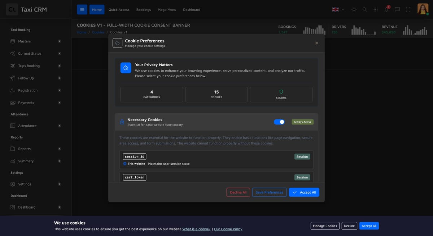Click the Always Active badge
433x236 pixels.
(303, 122)
